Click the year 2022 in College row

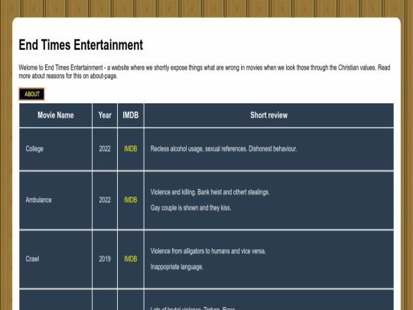[x=105, y=149]
